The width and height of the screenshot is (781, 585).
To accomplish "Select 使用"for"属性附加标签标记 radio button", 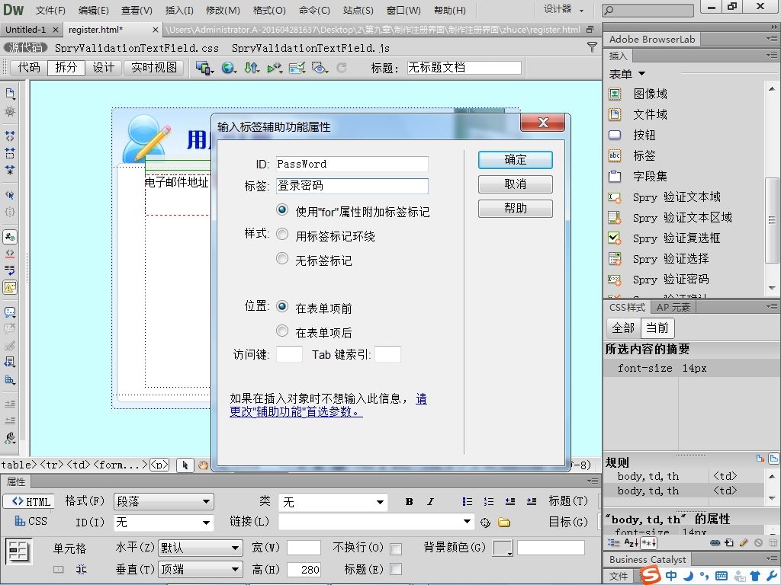I will point(282,210).
